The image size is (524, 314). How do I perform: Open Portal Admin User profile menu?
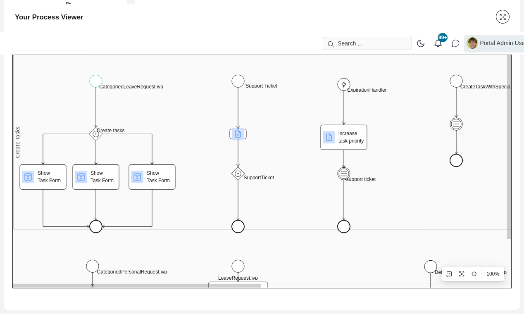(x=494, y=43)
